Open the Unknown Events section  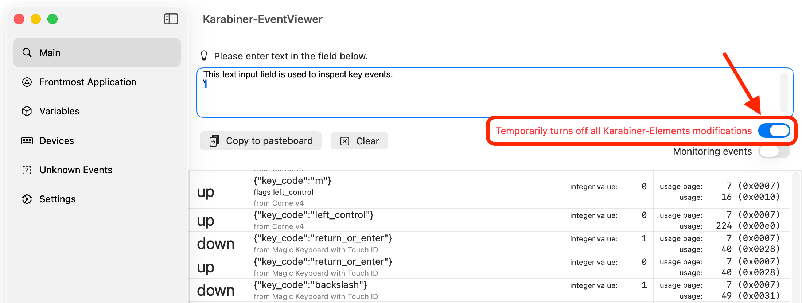tap(97, 170)
